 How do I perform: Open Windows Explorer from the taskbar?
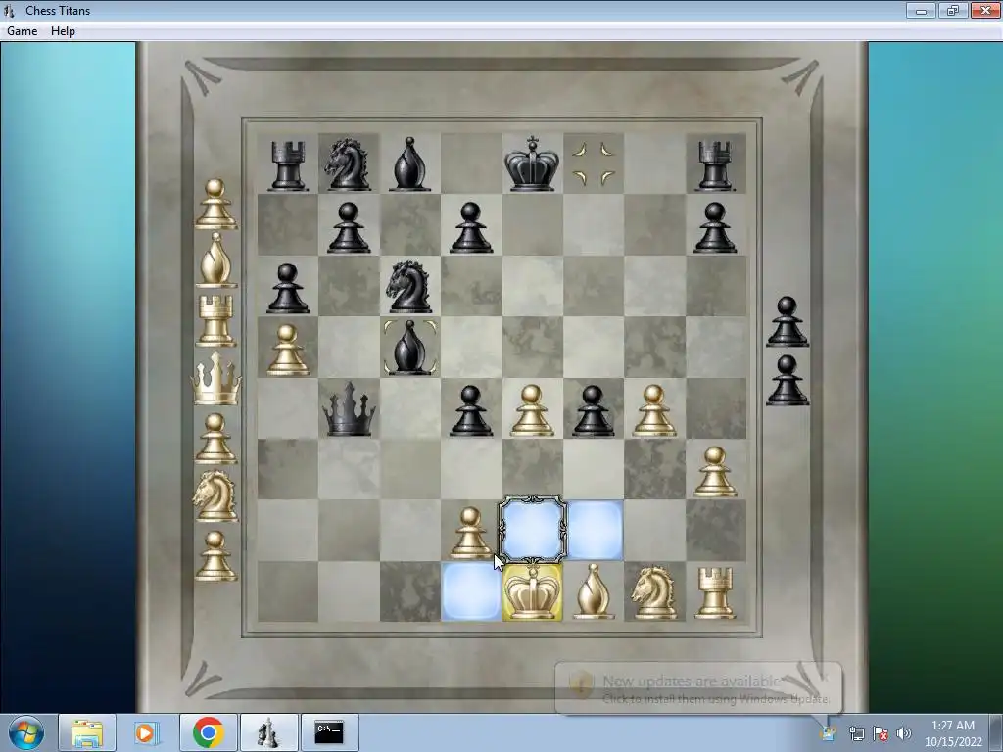click(87, 732)
